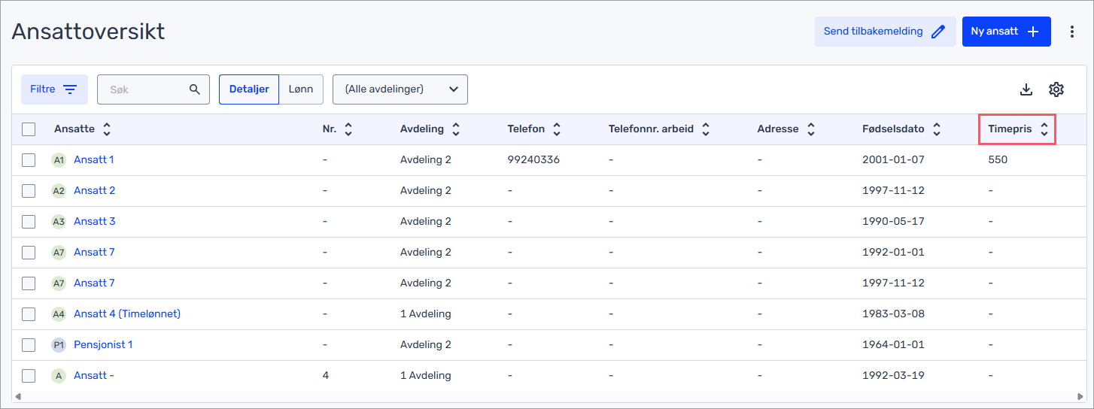Screen dimensions: 1094x409
Task: Click the download export icon
Action: click(x=1026, y=89)
